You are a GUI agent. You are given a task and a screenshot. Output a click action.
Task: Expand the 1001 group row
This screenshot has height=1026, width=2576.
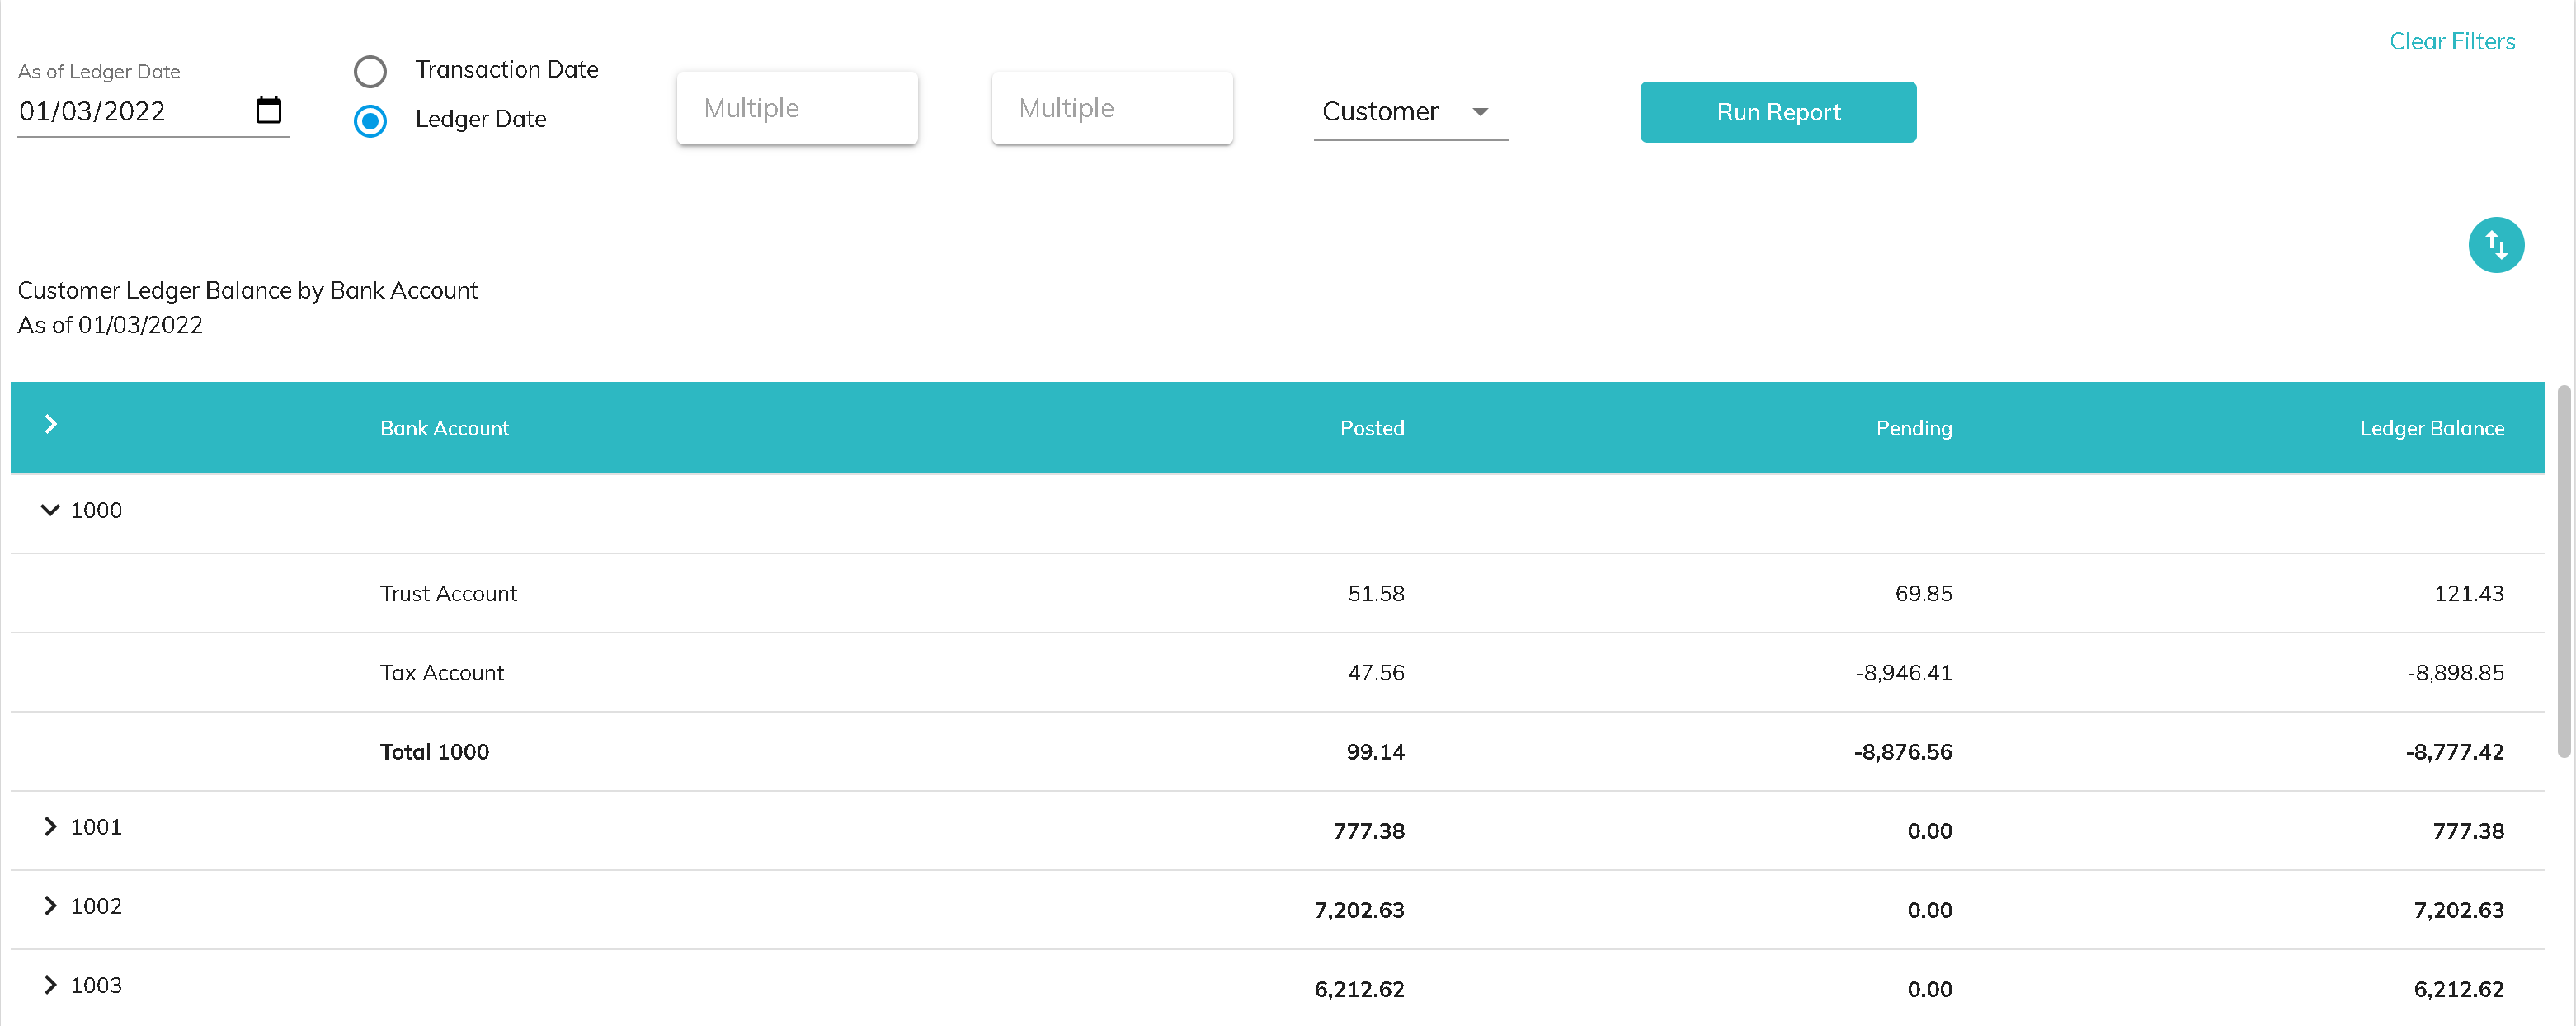pyautogui.click(x=50, y=827)
